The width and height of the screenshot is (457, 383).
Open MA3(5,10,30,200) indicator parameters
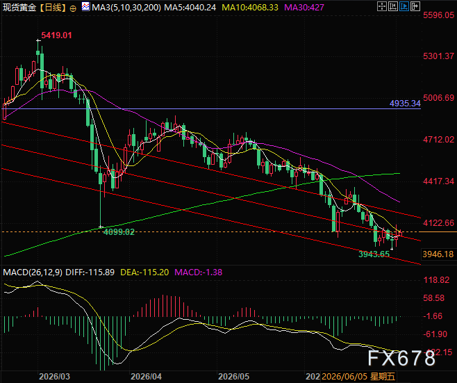point(126,7)
